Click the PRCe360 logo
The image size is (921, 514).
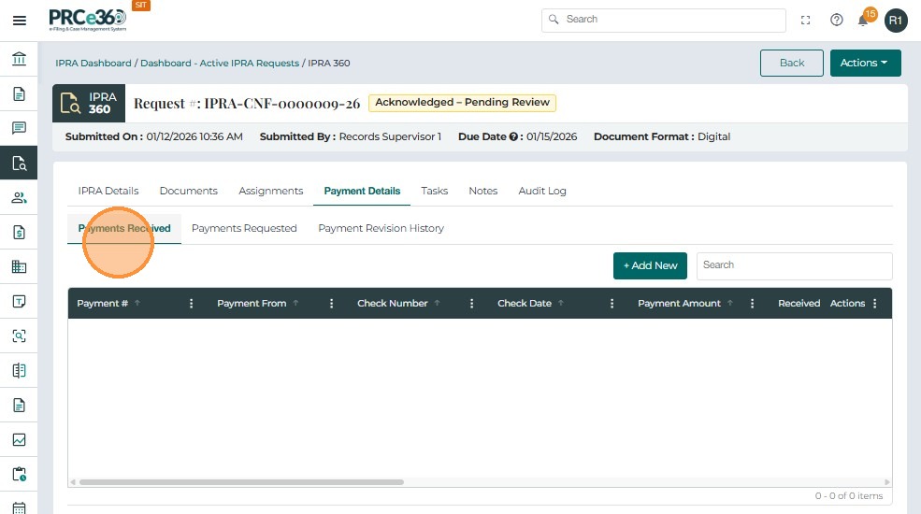point(87,20)
